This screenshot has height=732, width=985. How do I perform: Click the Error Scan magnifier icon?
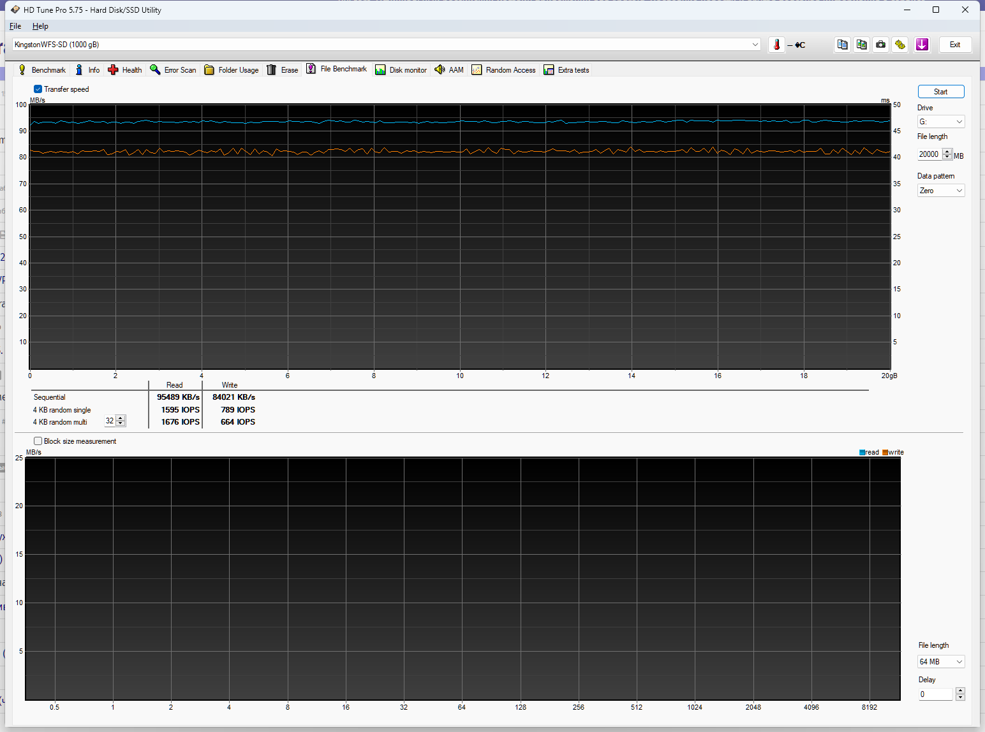[155, 70]
